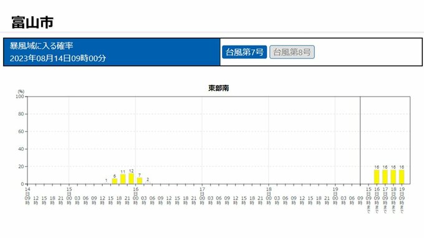Viewport: 424px width, 238px height.
Task: Click the yellow bar labeled 6
Action: pyautogui.click(x=115, y=181)
